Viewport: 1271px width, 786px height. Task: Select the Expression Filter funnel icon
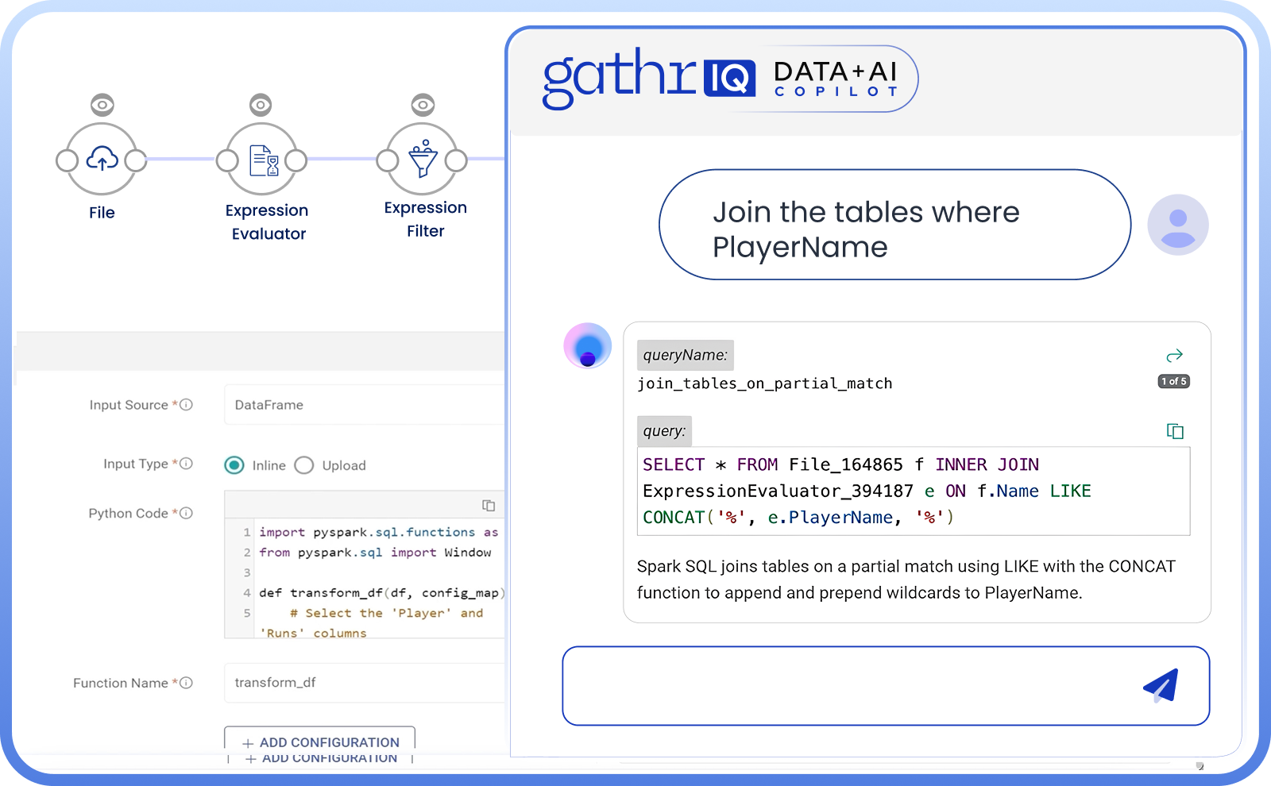[x=423, y=160]
